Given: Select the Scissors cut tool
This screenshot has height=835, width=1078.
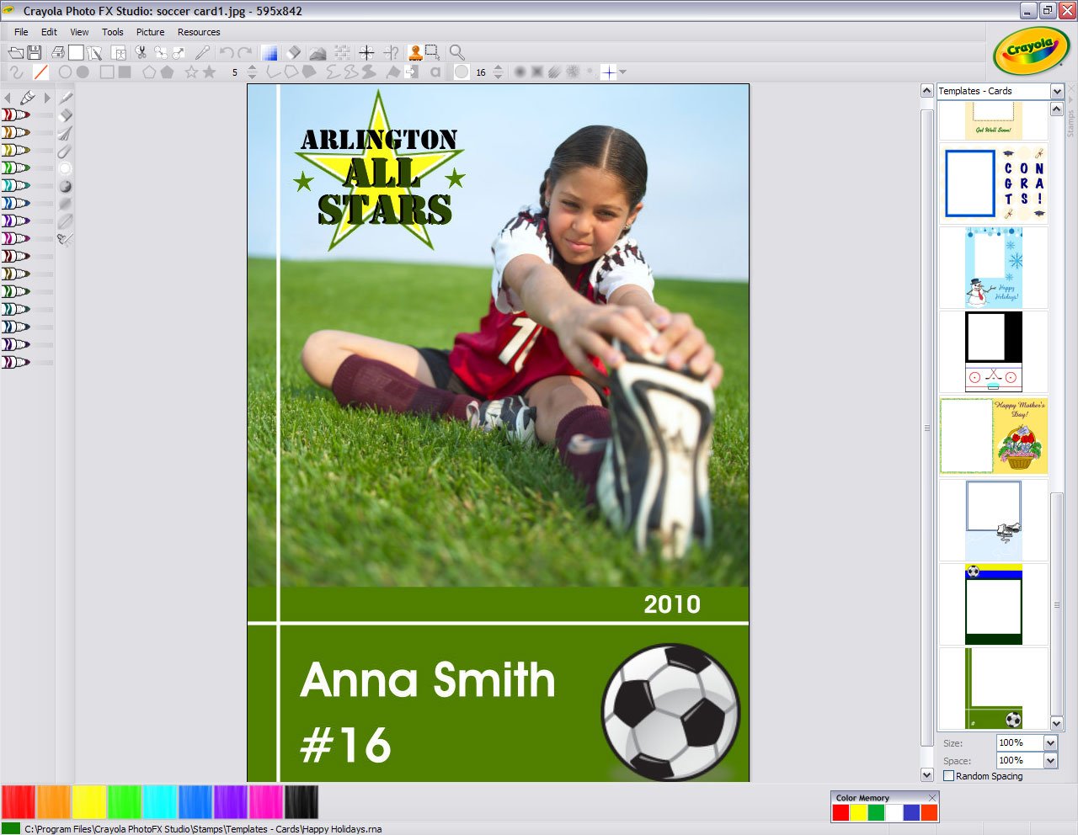Looking at the screenshot, I should pos(141,52).
